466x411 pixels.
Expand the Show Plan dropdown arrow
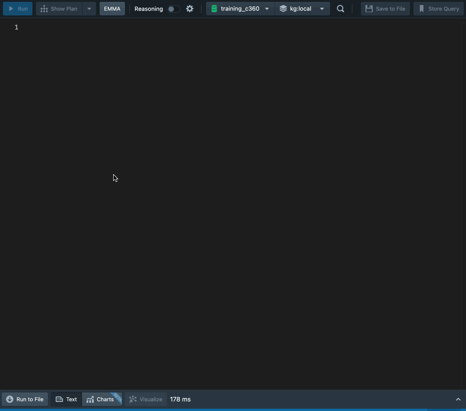click(89, 9)
